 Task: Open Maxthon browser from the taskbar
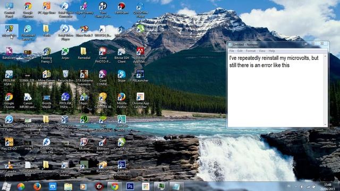pos(53,186)
